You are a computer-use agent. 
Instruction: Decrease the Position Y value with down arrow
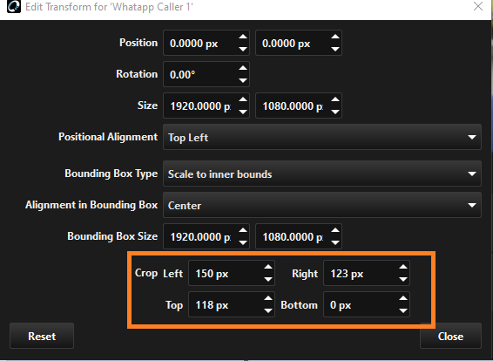click(x=335, y=49)
